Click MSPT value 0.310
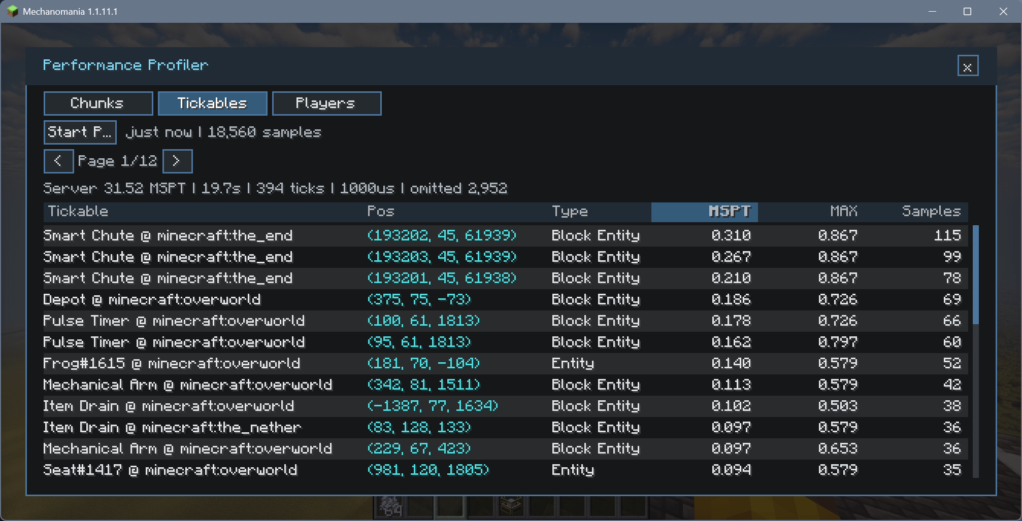 [x=731, y=236]
